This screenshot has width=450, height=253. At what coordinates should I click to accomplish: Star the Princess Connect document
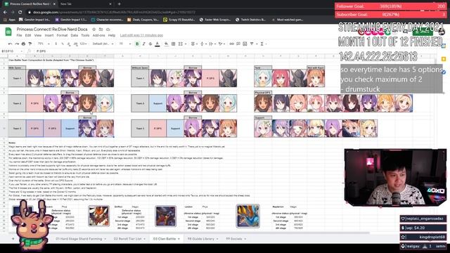[x=94, y=30]
